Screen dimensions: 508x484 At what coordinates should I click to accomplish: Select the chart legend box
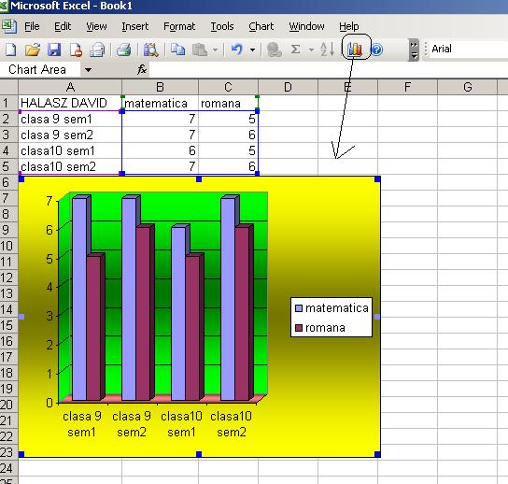(x=332, y=318)
